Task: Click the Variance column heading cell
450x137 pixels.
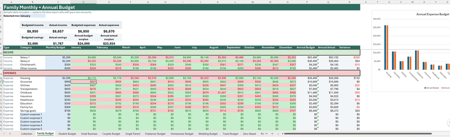Action: [x=349, y=48]
